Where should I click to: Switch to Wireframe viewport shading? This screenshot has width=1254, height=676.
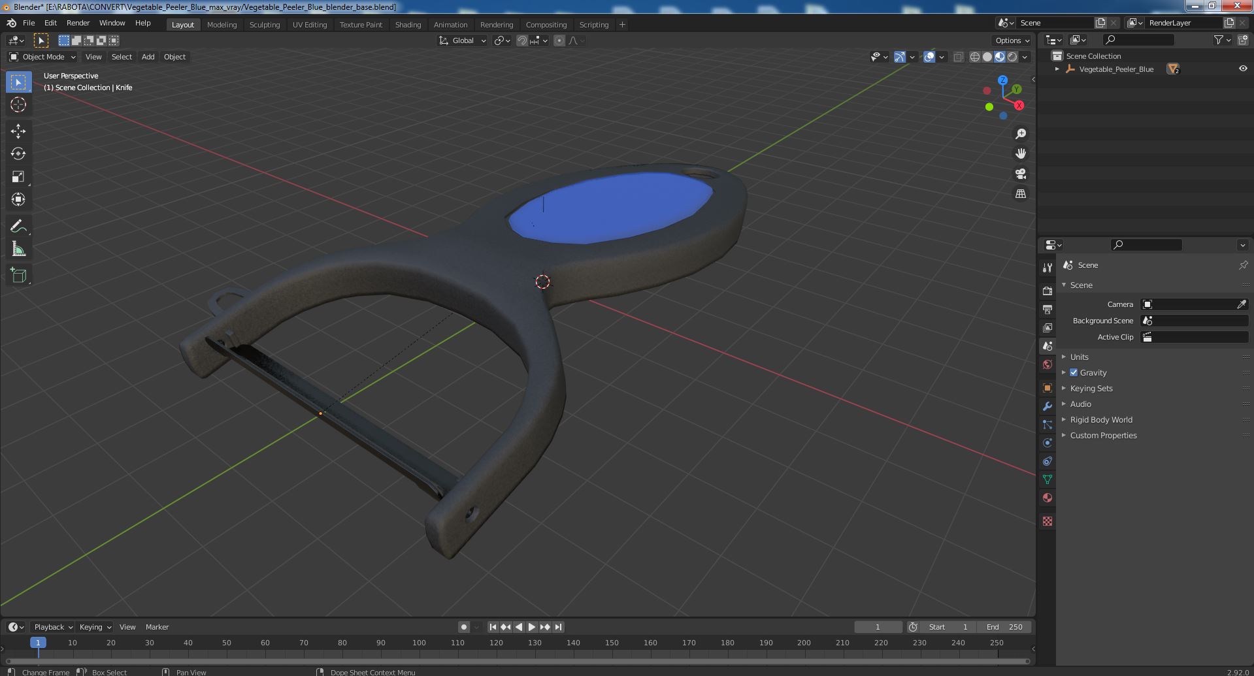[x=975, y=57]
